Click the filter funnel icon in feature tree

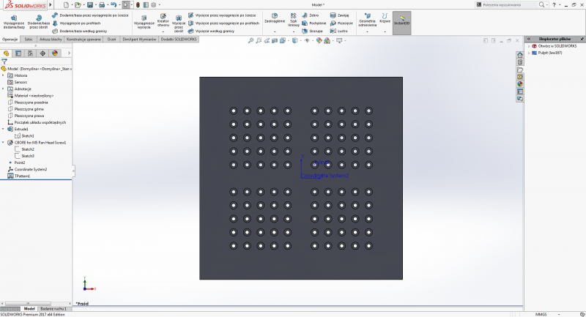pyautogui.click(x=5, y=61)
